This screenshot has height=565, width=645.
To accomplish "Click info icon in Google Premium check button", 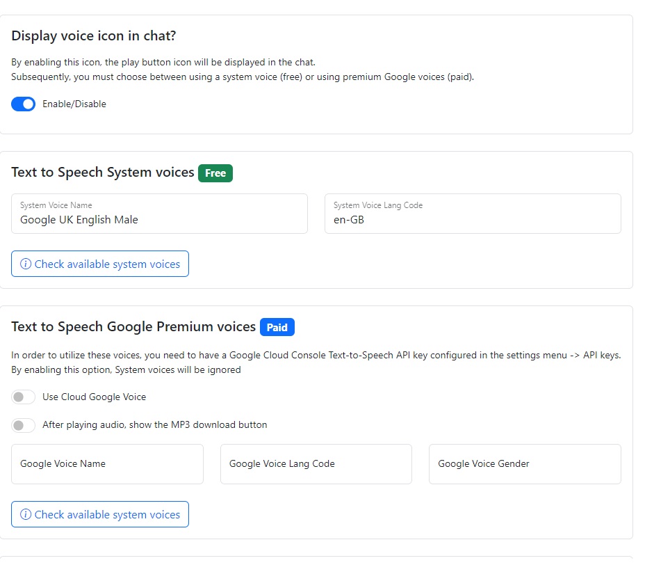I will (x=26, y=514).
